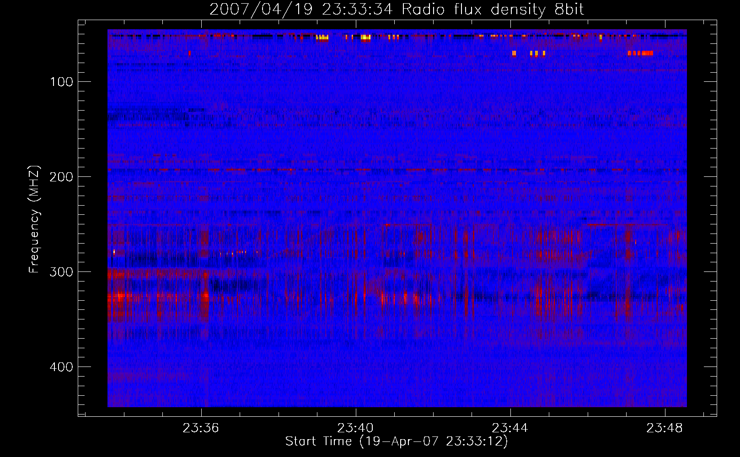This screenshot has width=740, height=457.
Task: Click the 400 frequency tick label
Action: tap(61, 367)
